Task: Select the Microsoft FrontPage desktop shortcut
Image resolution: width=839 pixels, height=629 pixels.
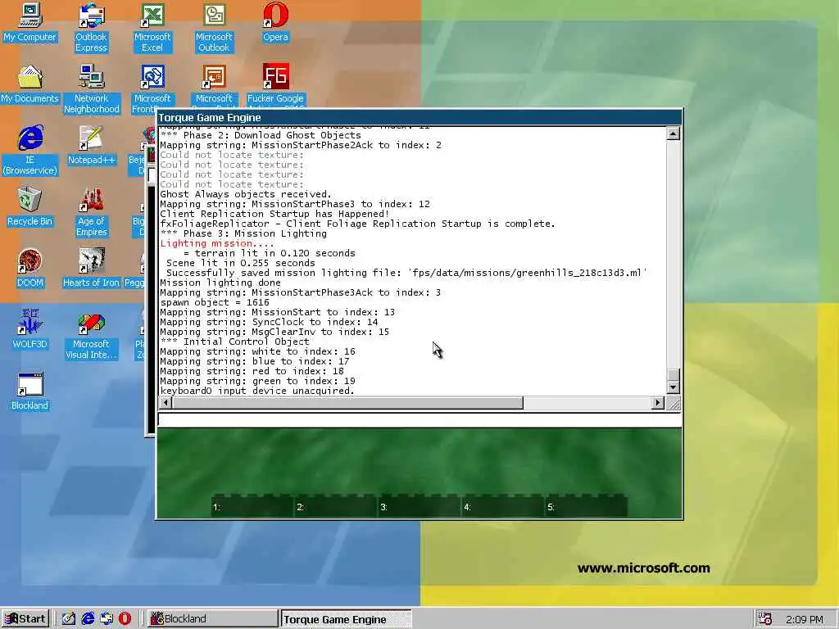Action: pos(152,85)
